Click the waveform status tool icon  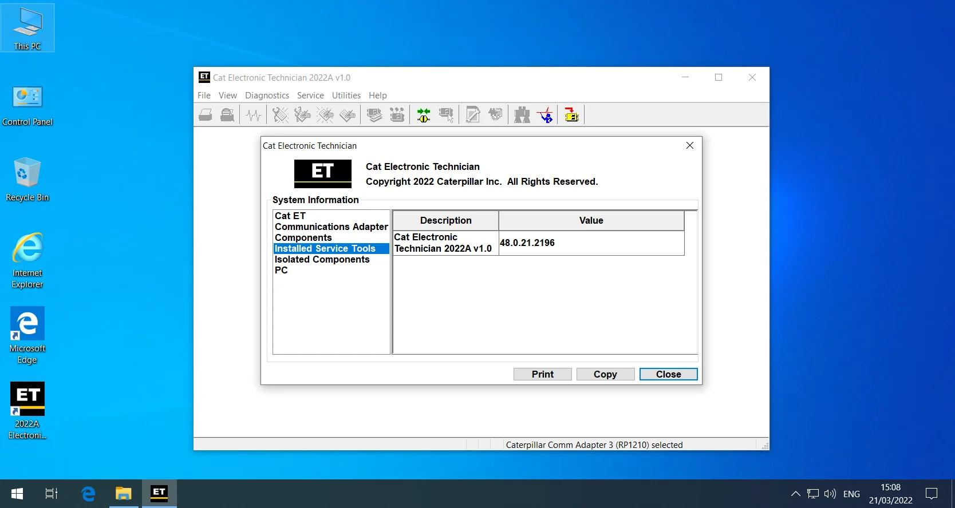[x=253, y=115]
